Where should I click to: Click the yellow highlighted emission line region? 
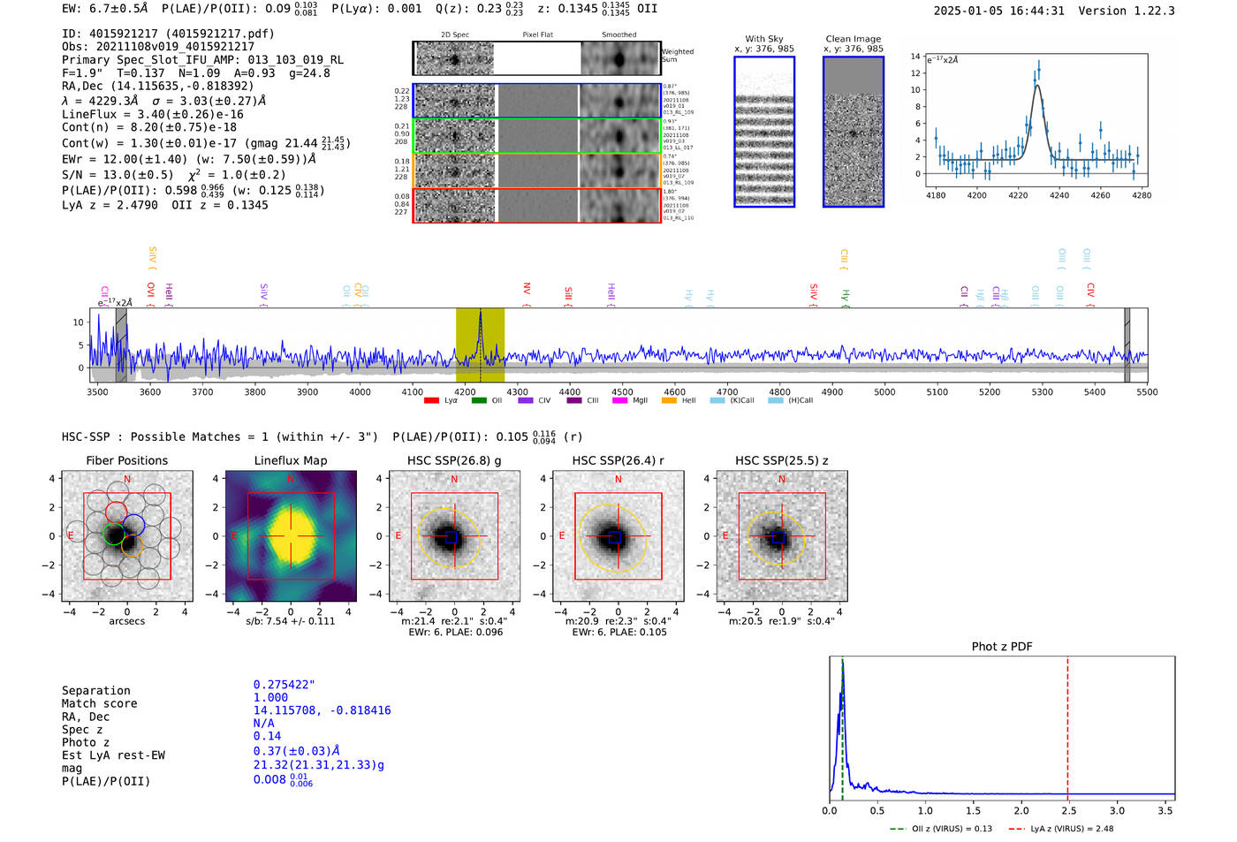coord(480,345)
